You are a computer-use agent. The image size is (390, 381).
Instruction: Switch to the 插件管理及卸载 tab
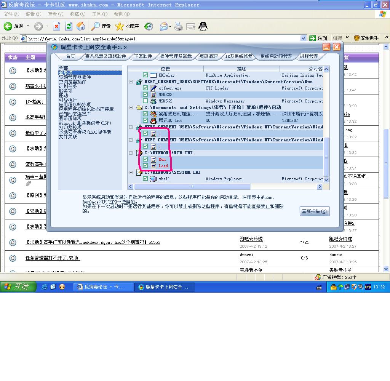point(176,56)
